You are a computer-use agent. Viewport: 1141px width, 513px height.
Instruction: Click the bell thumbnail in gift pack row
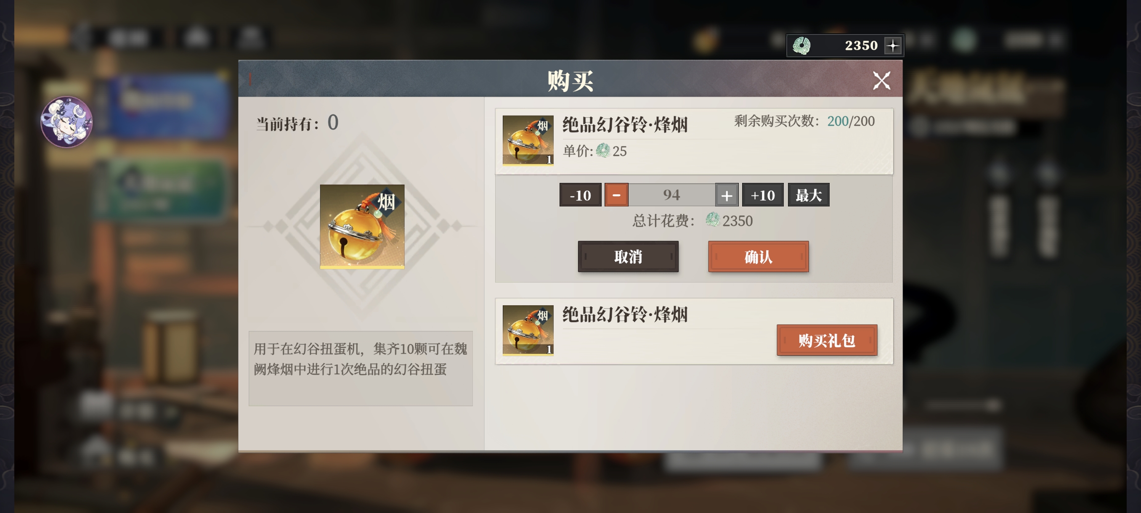528,330
